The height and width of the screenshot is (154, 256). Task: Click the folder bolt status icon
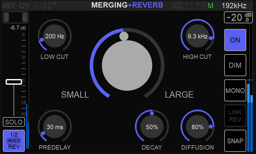click(x=189, y=6)
